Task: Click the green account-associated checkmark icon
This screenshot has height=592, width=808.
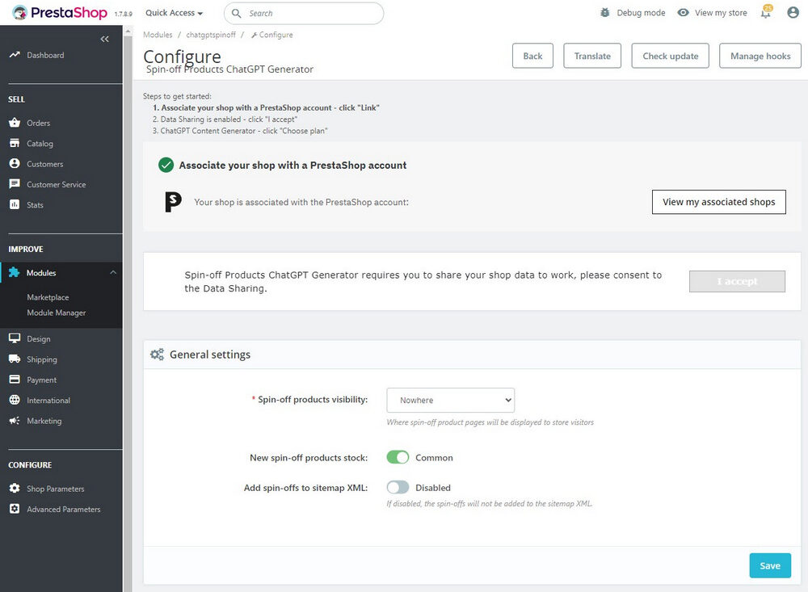Action: (166, 165)
